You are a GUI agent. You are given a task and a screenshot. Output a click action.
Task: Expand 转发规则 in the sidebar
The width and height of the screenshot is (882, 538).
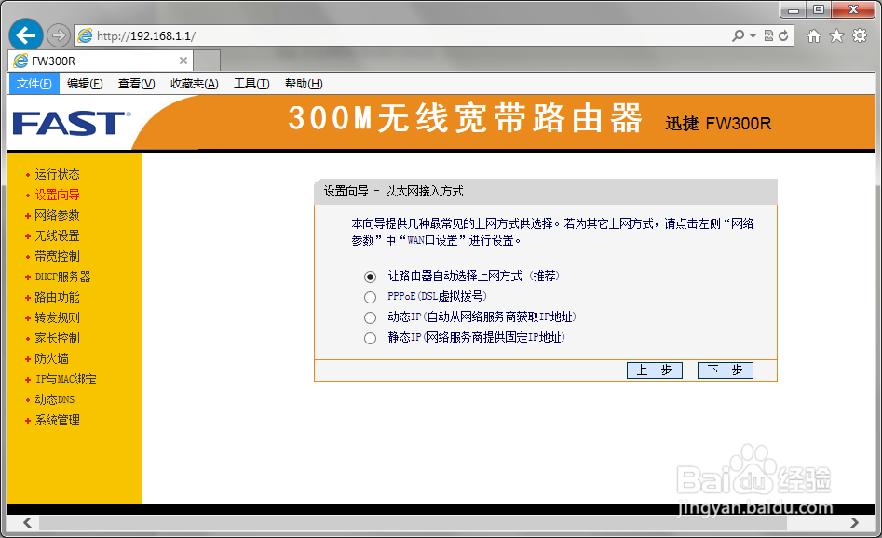coord(57,317)
